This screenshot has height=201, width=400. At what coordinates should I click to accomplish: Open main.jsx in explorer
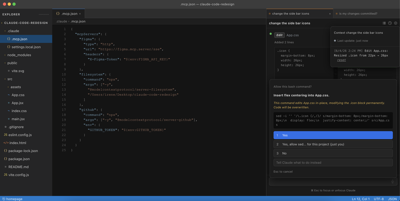[26, 119]
